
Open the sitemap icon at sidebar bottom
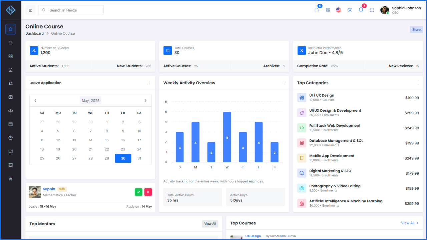pos(10,178)
